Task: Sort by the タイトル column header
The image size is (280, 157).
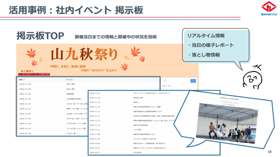Action: click(70, 80)
